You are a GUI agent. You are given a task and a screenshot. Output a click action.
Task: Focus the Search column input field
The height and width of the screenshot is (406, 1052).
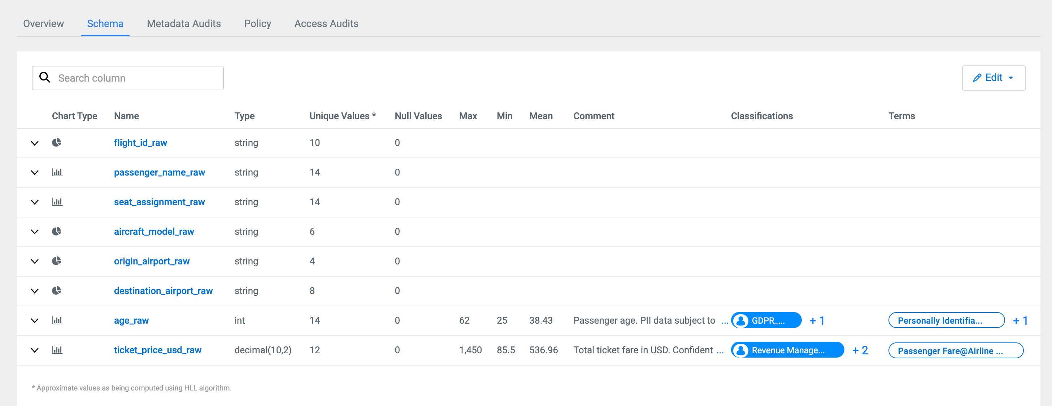pyautogui.click(x=135, y=78)
